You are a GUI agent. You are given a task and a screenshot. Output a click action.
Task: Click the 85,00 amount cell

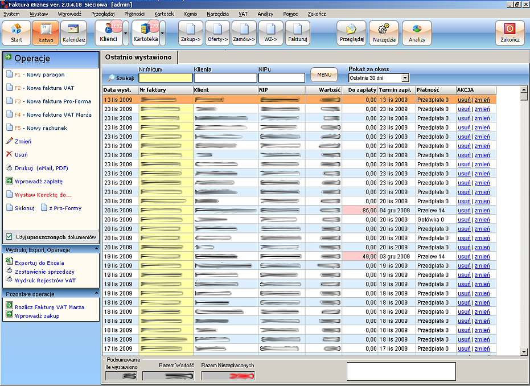(360, 211)
